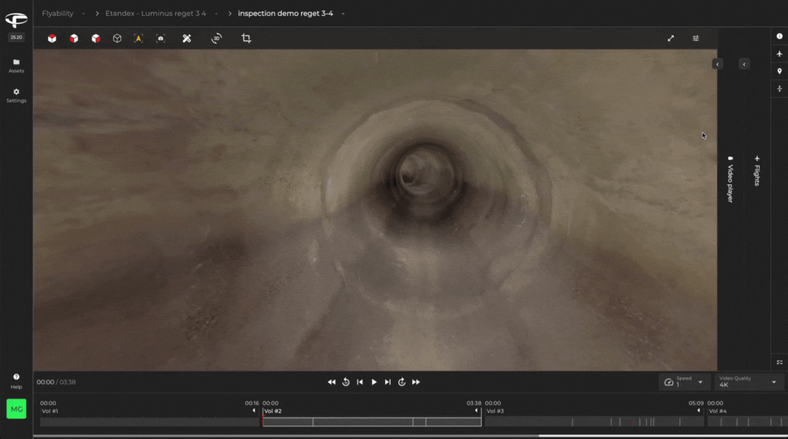
Task: Open the Speed dropdown
Action: (x=684, y=382)
